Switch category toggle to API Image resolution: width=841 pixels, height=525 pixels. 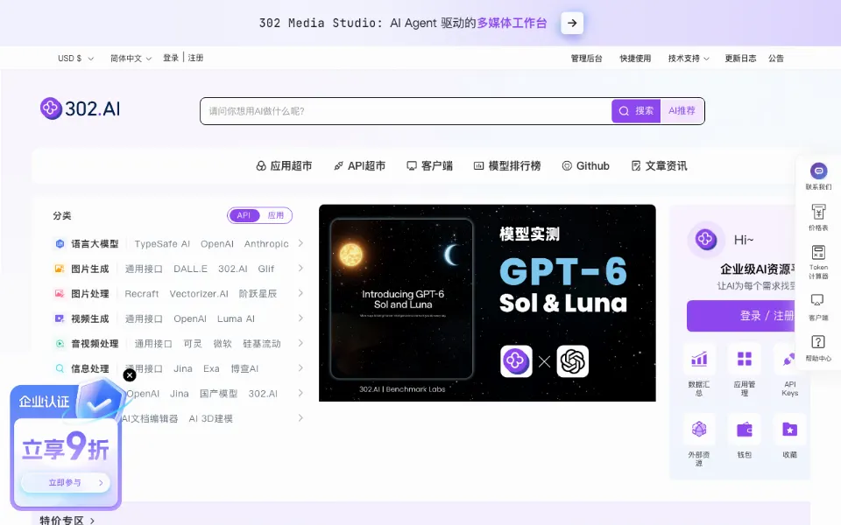click(244, 215)
